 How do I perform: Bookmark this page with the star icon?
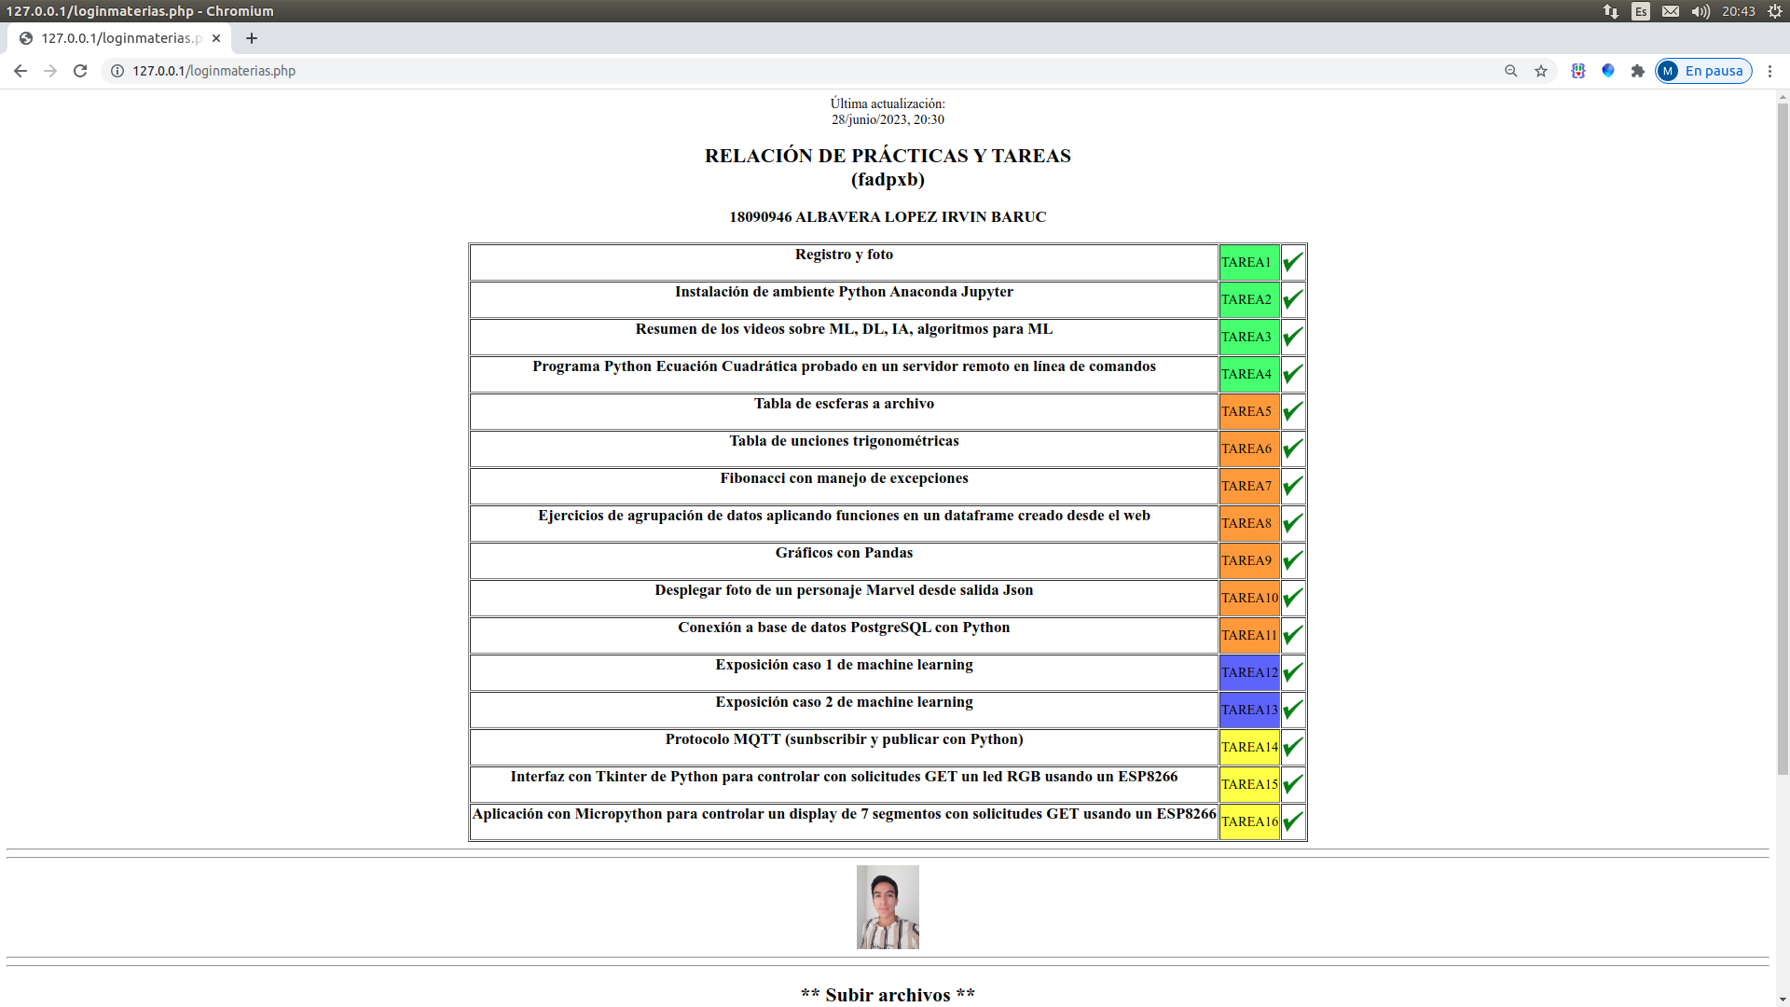click(1541, 71)
